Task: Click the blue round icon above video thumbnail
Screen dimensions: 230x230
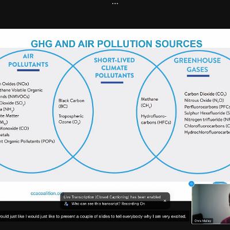Action: tap(191, 183)
